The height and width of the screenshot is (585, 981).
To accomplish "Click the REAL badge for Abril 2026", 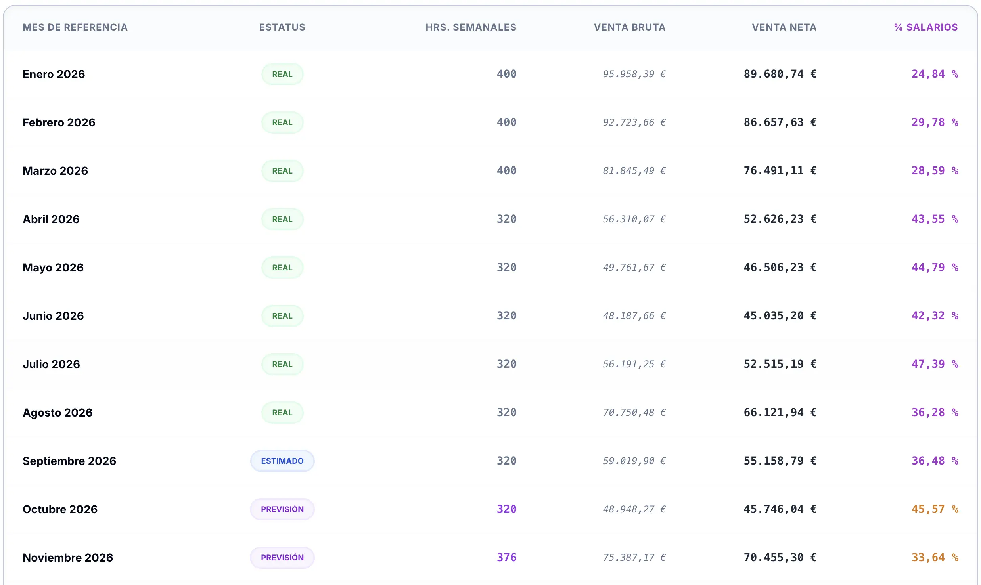I will click(282, 219).
